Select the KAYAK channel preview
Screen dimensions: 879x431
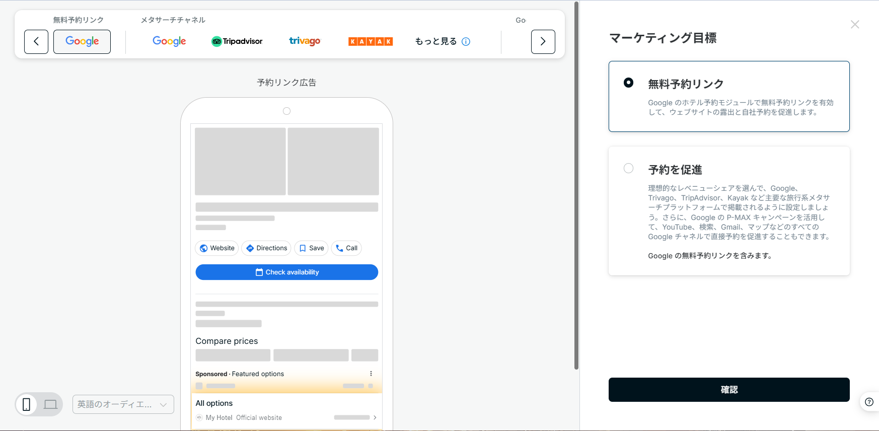click(x=371, y=41)
